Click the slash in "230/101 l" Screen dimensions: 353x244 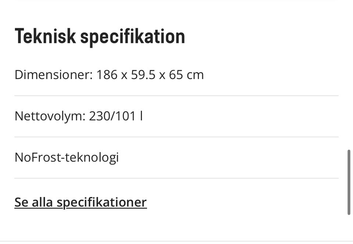coord(113,116)
